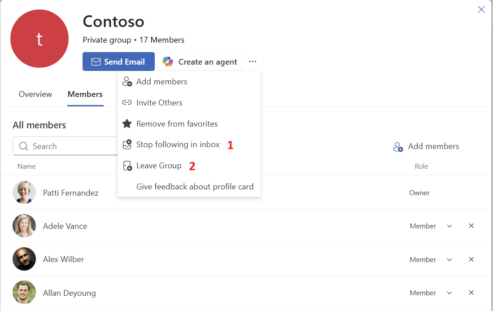The image size is (493, 311).
Task: Click Adele Vance's profile photo
Action: coord(24,226)
